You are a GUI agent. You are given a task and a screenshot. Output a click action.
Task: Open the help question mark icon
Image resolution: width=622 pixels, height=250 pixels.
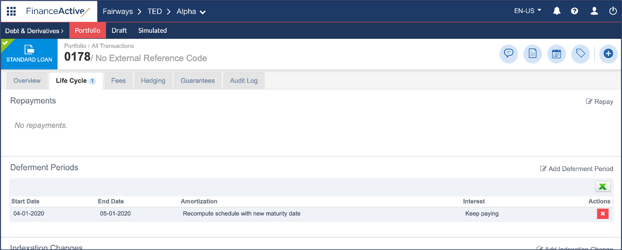pyautogui.click(x=575, y=11)
